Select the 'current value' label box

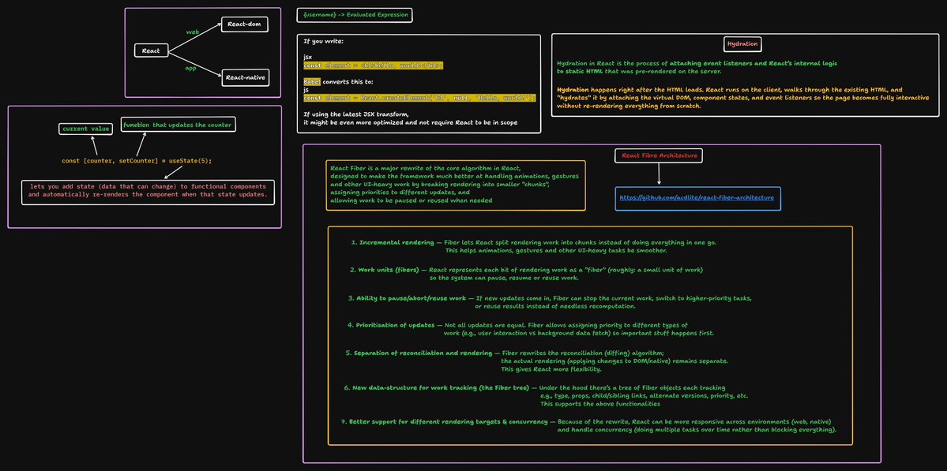pos(85,129)
